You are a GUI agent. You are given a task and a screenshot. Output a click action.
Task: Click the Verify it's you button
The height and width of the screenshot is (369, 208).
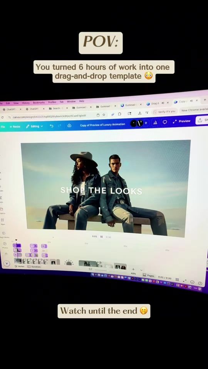(164, 111)
